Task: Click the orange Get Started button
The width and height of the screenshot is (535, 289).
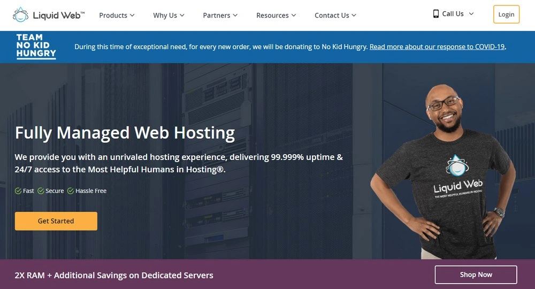Action: click(56, 221)
